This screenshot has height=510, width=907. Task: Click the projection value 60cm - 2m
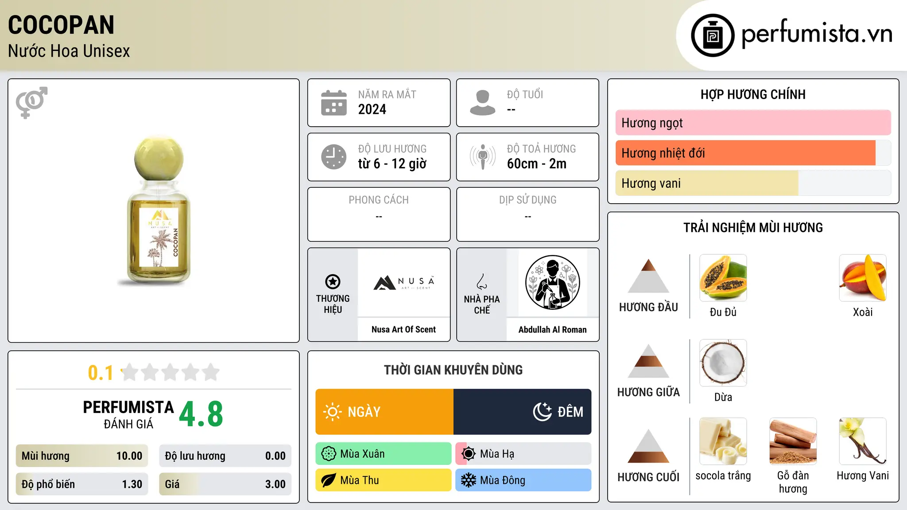(x=537, y=164)
